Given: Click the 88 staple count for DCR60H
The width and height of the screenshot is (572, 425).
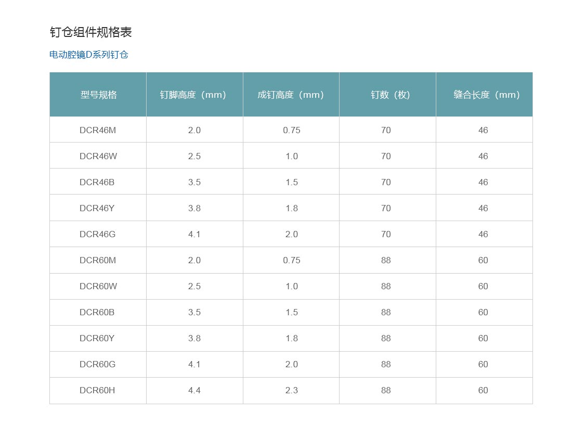Looking at the screenshot, I should [386, 390].
